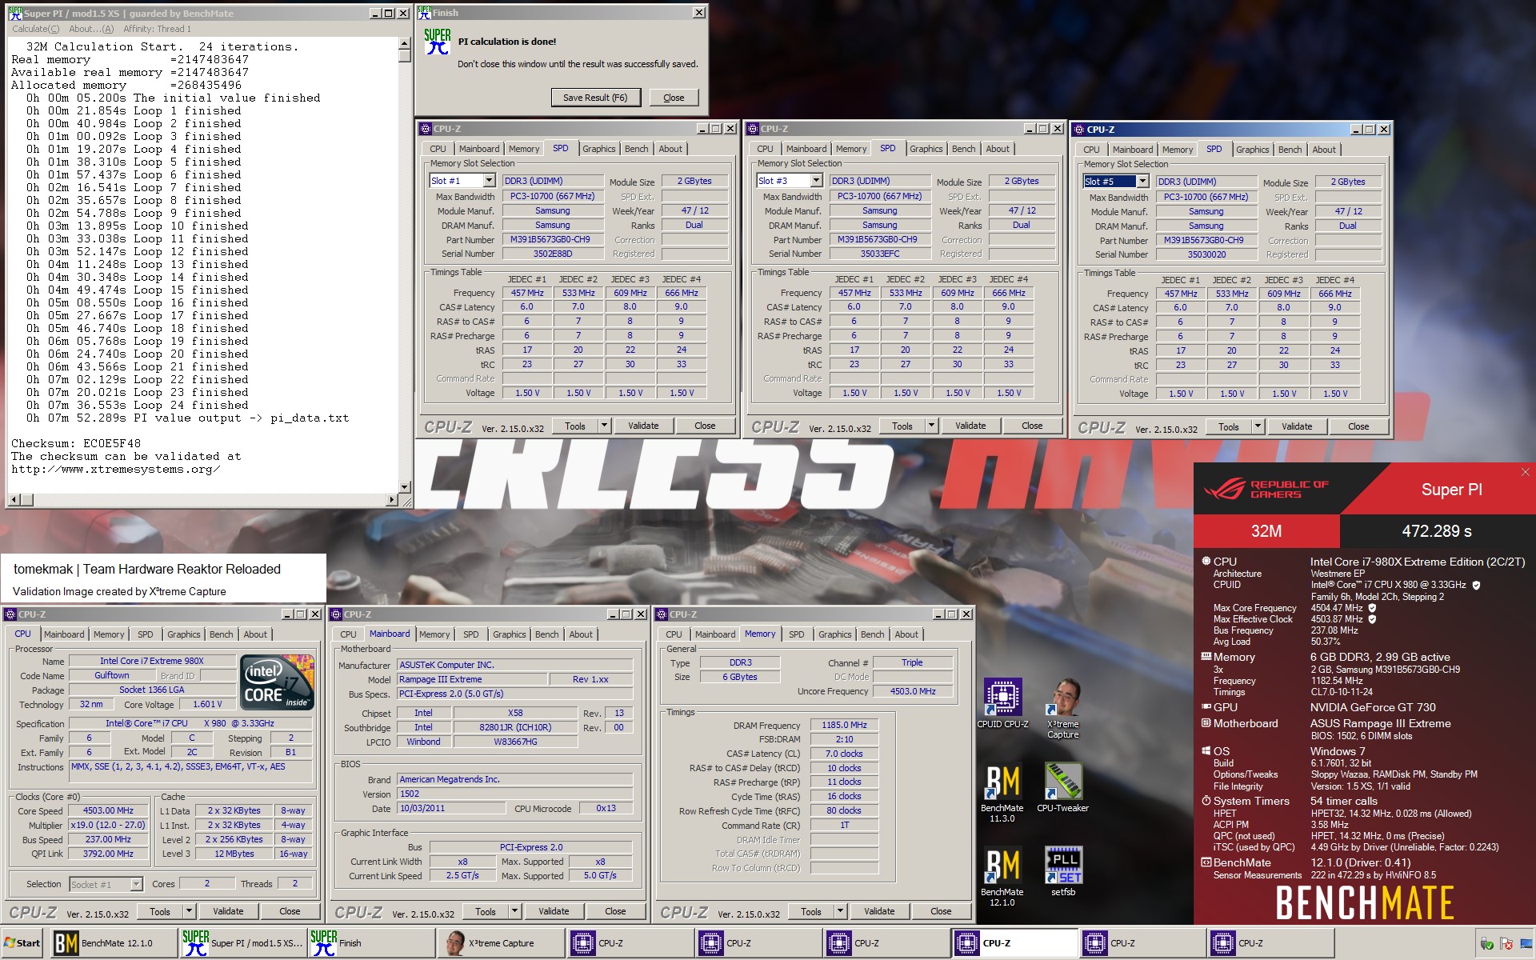Switch to X³treme Capture taskbar item
1536x960 pixels.
501,943
